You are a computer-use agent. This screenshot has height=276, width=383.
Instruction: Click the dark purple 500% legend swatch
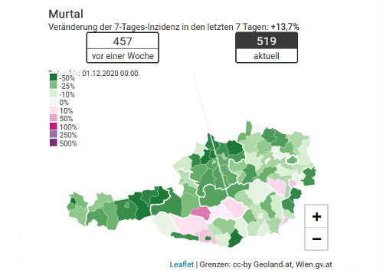(x=54, y=143)
